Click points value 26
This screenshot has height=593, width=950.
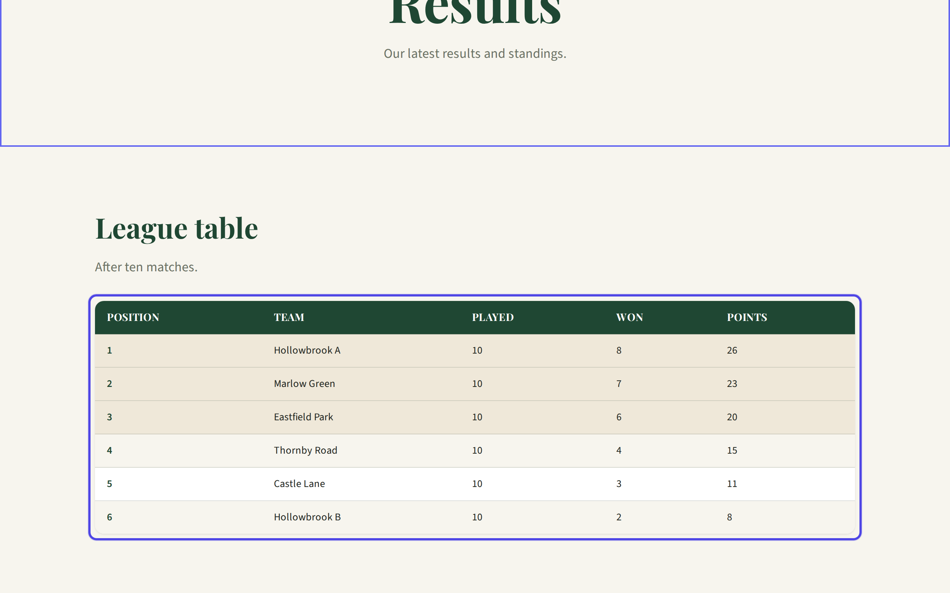(x=732, y=350)
